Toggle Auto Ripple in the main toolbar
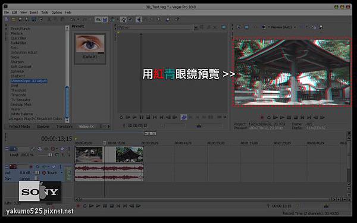This screenshot has height=223, width=357. coord(112,20)
